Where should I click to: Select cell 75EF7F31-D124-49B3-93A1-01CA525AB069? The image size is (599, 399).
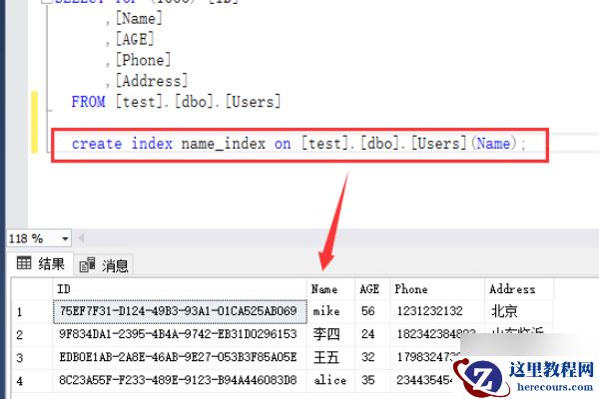[180, 311]
